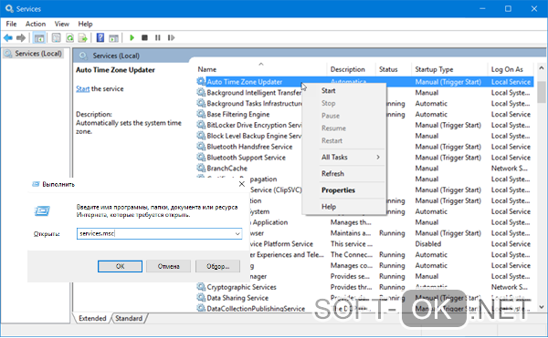Switch to the Standard tab
The height and width of the screenshot is (338, 548).
129,318
